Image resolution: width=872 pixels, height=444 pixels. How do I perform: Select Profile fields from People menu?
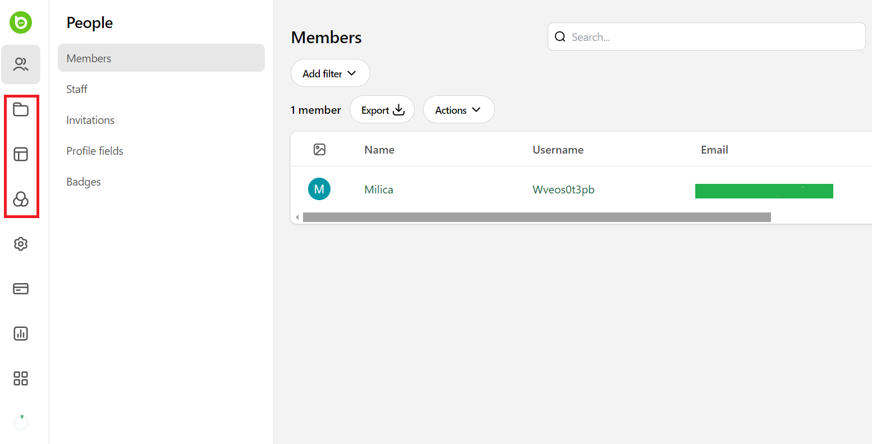pos(94,150)
